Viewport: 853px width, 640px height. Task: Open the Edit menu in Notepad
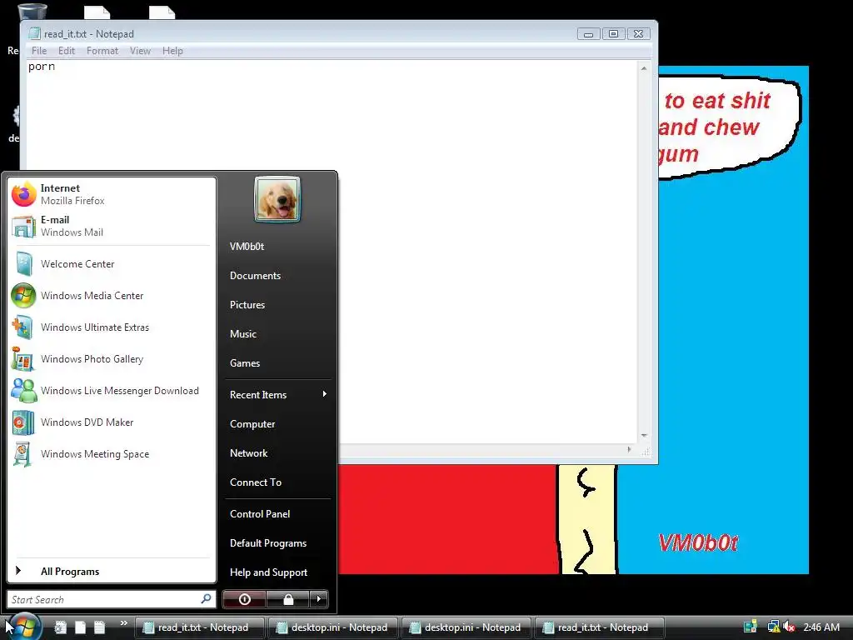click(x=67, y=51)
